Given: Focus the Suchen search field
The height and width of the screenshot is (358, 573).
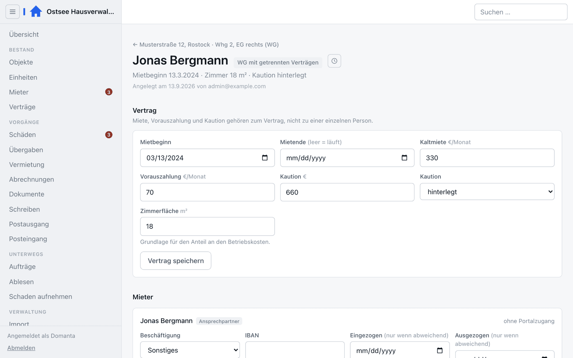Looking at the screenshot, I should point(521,12).
